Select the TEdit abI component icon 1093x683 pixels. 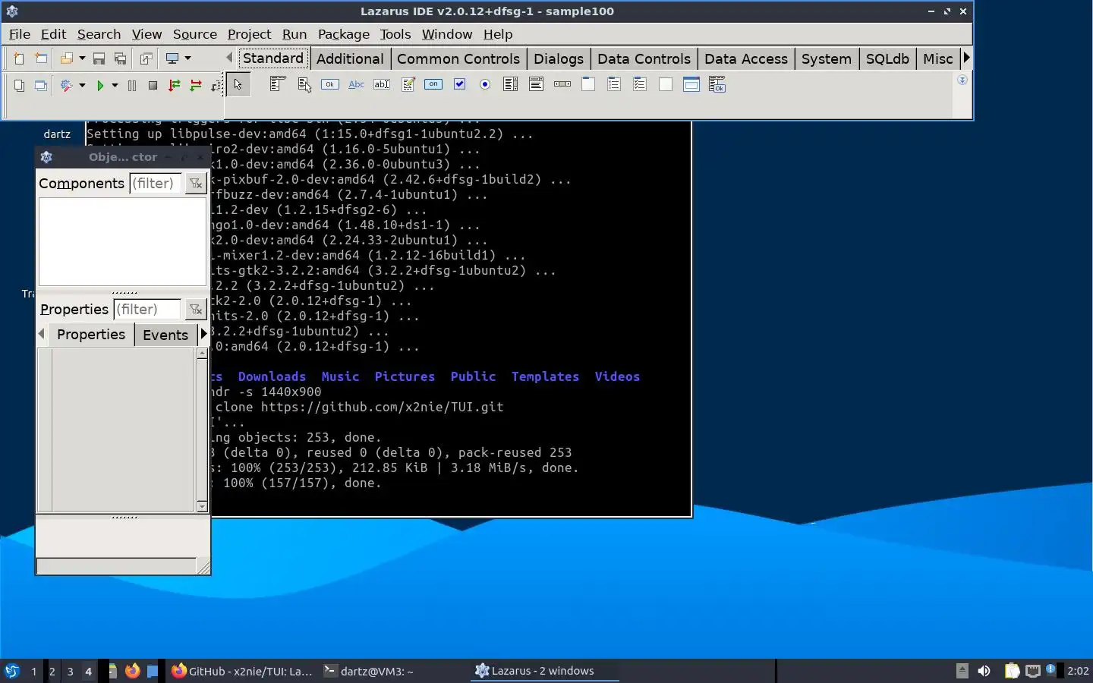[382, 84]
